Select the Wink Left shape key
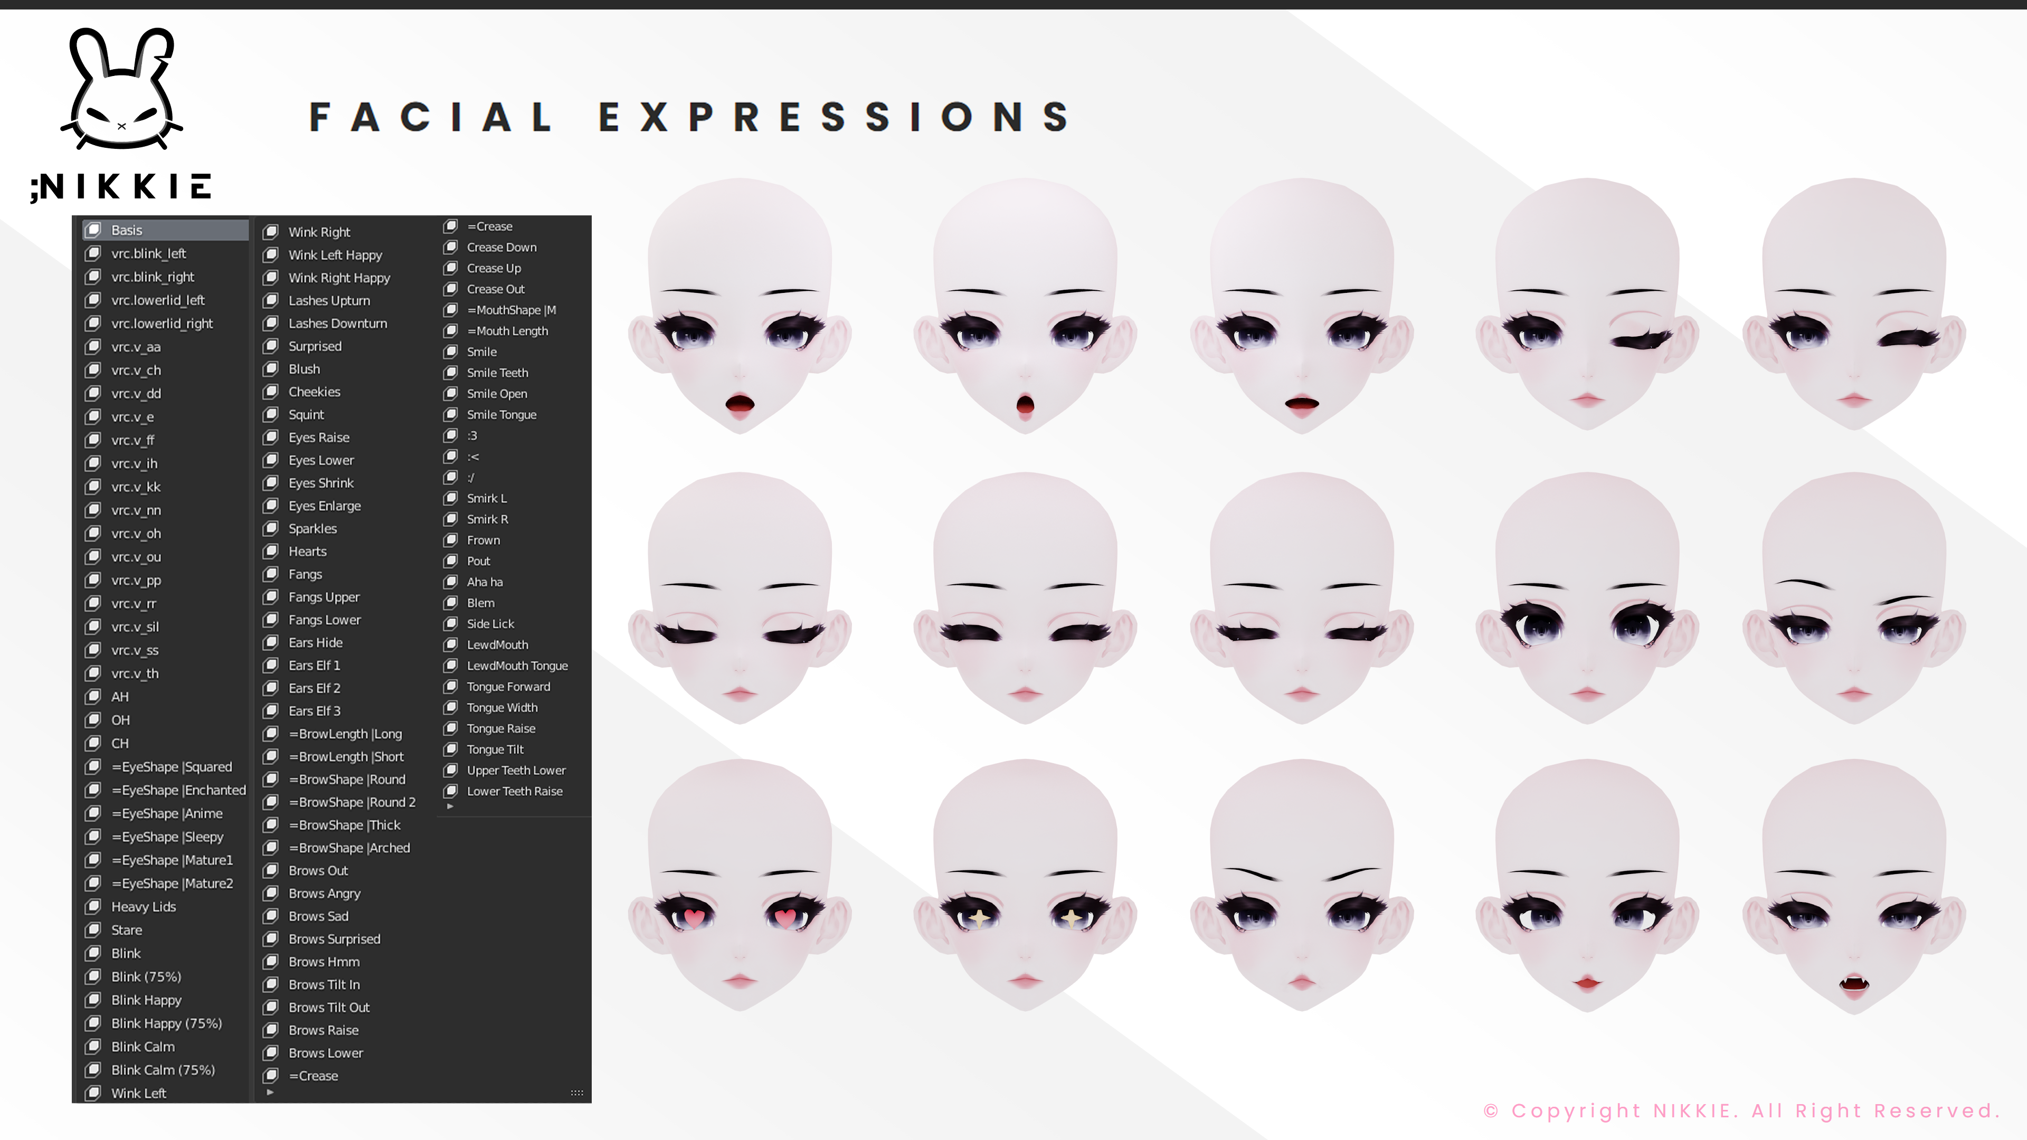2027x1140 pixels. pyautogui.click(x=138, y=1093)
